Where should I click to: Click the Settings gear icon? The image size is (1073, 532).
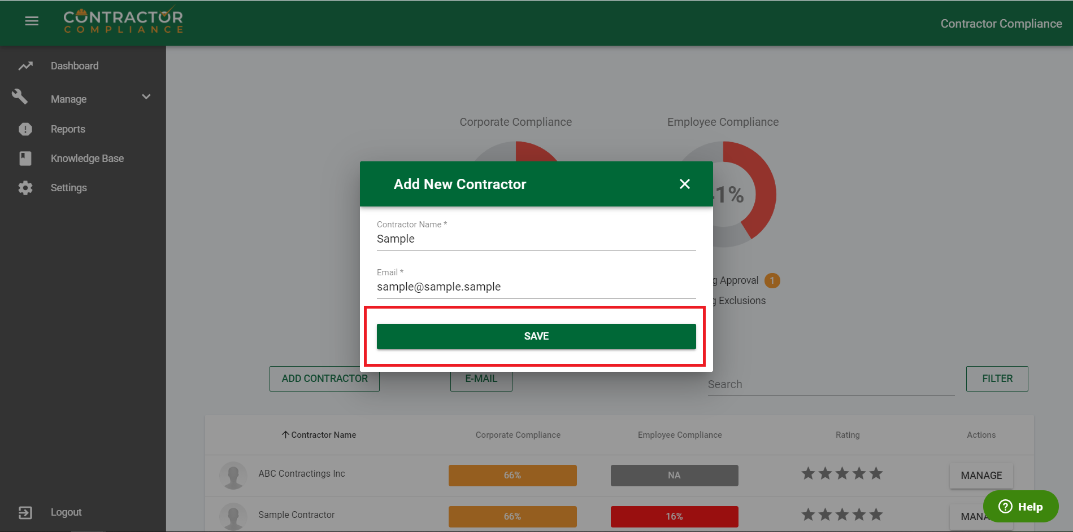(25, 188)
